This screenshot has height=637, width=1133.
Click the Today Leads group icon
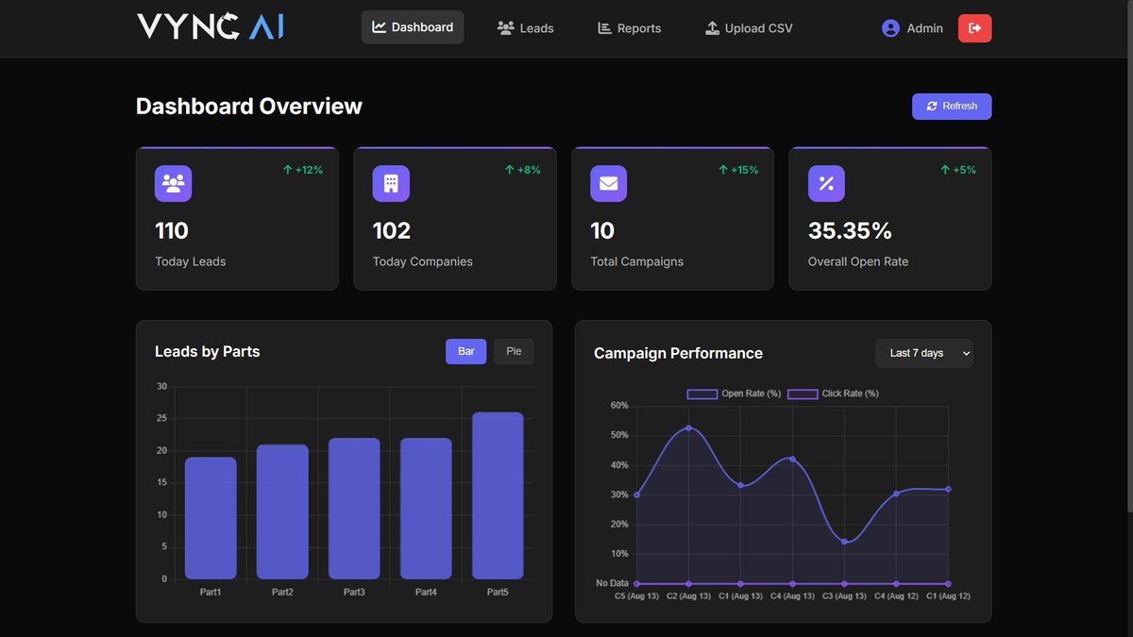pyautogui.click(x=173, y=183)
